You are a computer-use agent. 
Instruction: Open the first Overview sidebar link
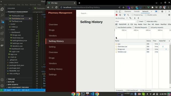tap(53, 25)
